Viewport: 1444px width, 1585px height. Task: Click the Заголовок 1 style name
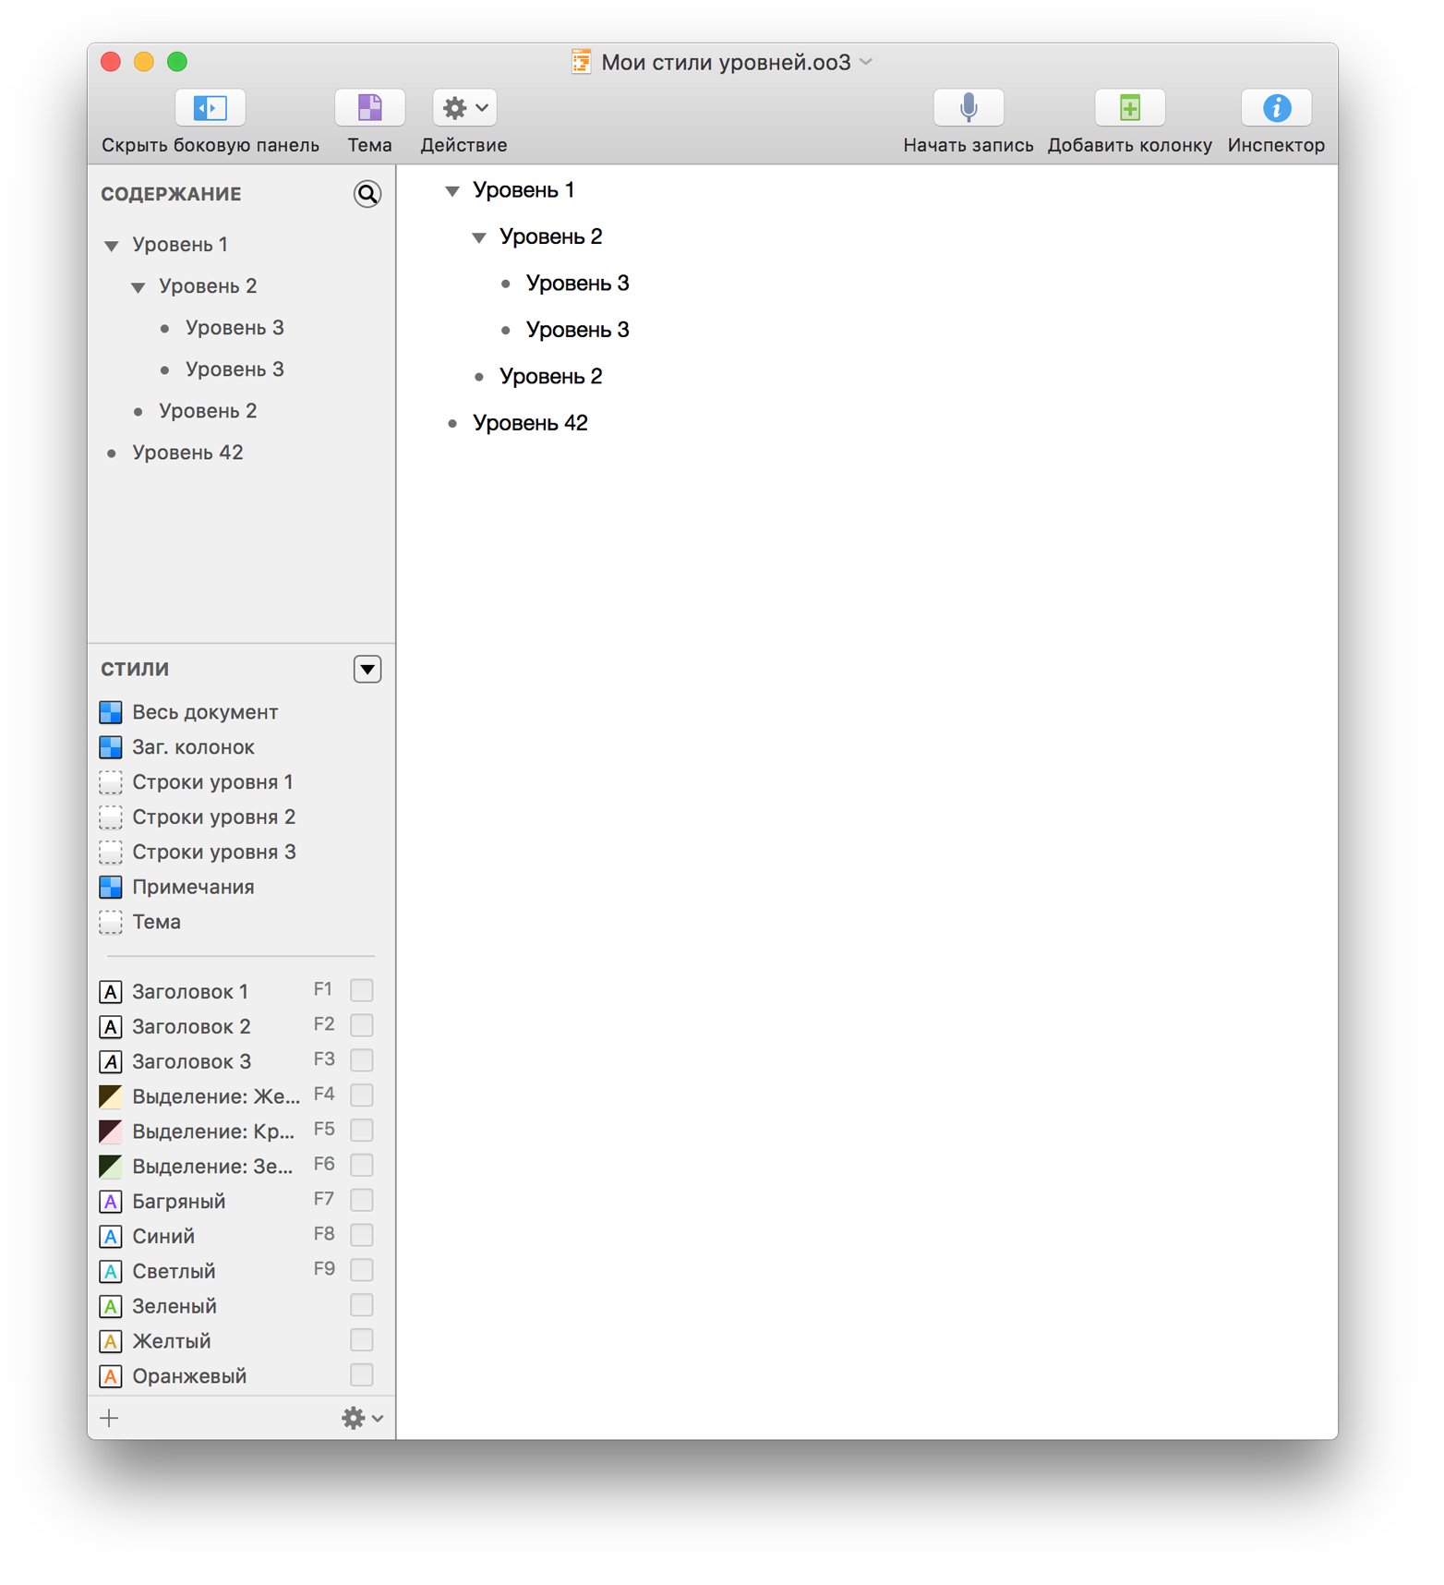coord(190,992)
